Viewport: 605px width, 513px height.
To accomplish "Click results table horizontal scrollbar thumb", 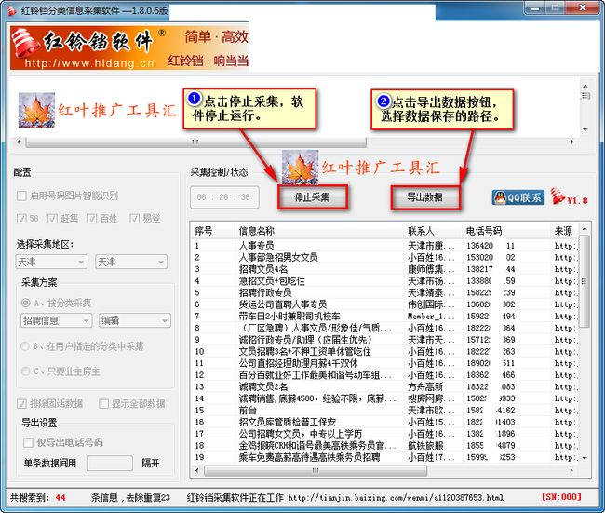I will tap(316, 470).
